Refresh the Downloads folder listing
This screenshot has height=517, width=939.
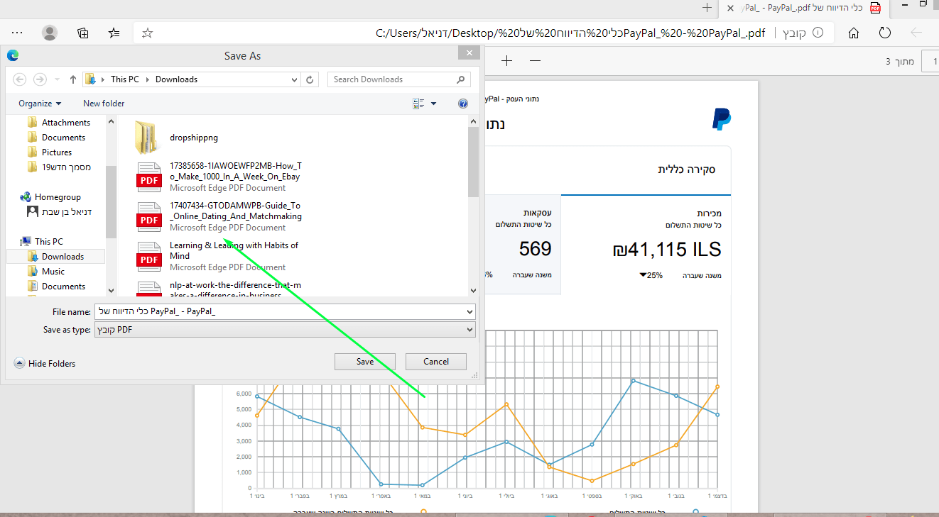310,79
